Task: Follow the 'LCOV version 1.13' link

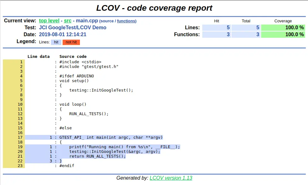Action: (x=171, y=178)
